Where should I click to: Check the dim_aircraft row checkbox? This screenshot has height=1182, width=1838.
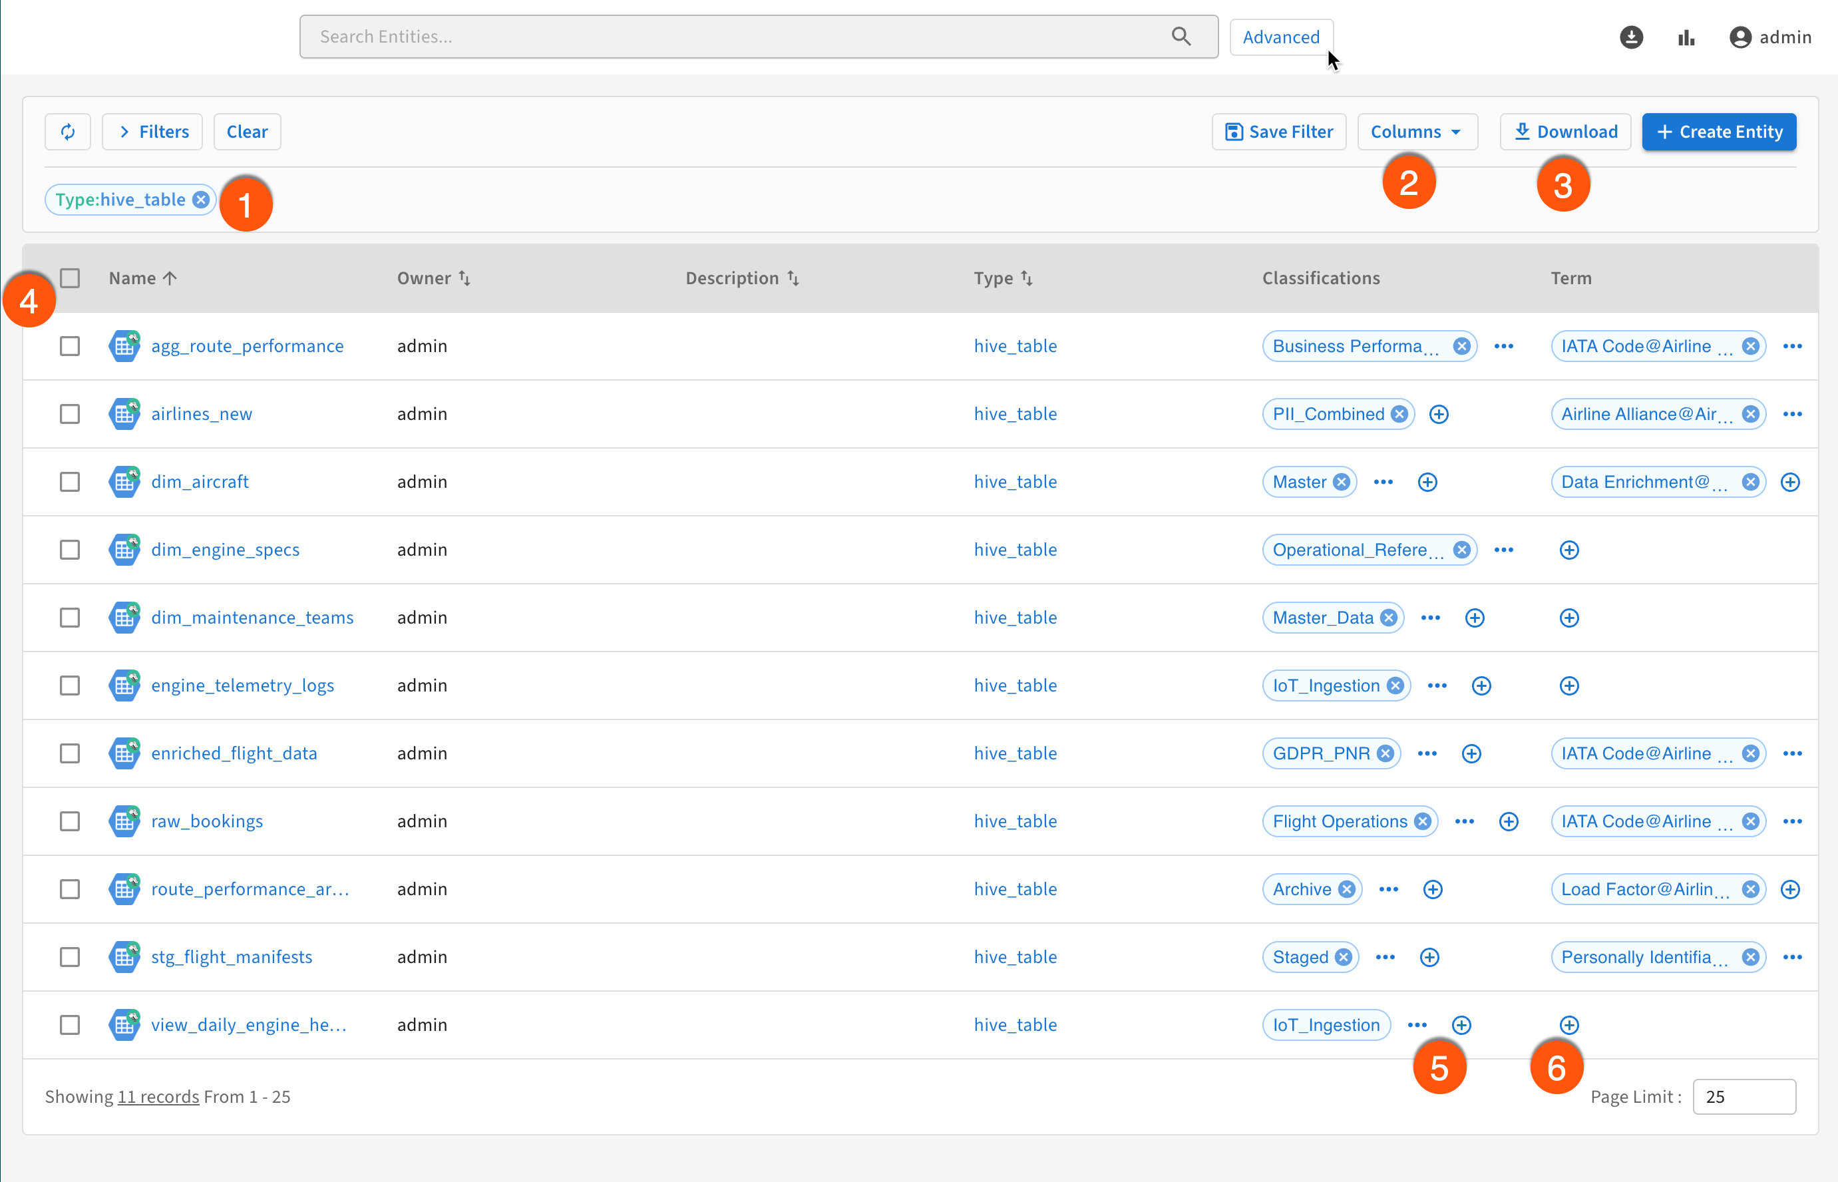pos(70,482)
